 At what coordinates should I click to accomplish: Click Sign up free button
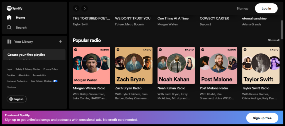pyautogui.click(x=262, y=118)
